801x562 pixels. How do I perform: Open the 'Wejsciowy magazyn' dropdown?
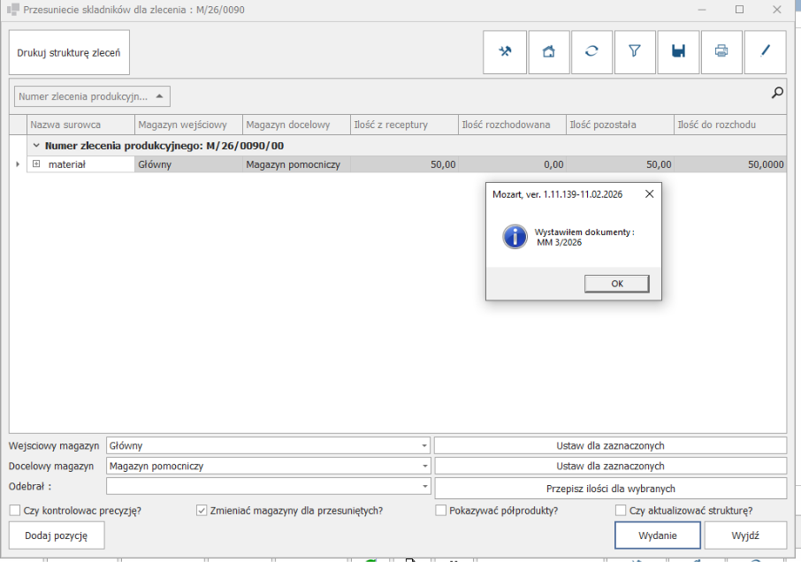(424, 446)
